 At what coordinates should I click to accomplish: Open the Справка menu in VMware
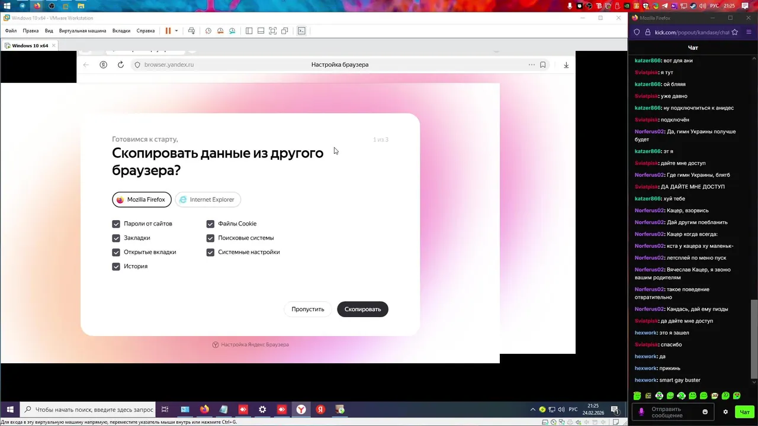click(x=146, y=31)
